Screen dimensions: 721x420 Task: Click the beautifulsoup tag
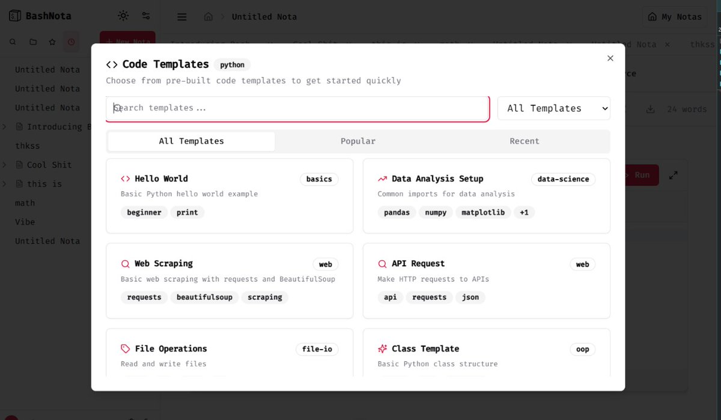point(204,297)
